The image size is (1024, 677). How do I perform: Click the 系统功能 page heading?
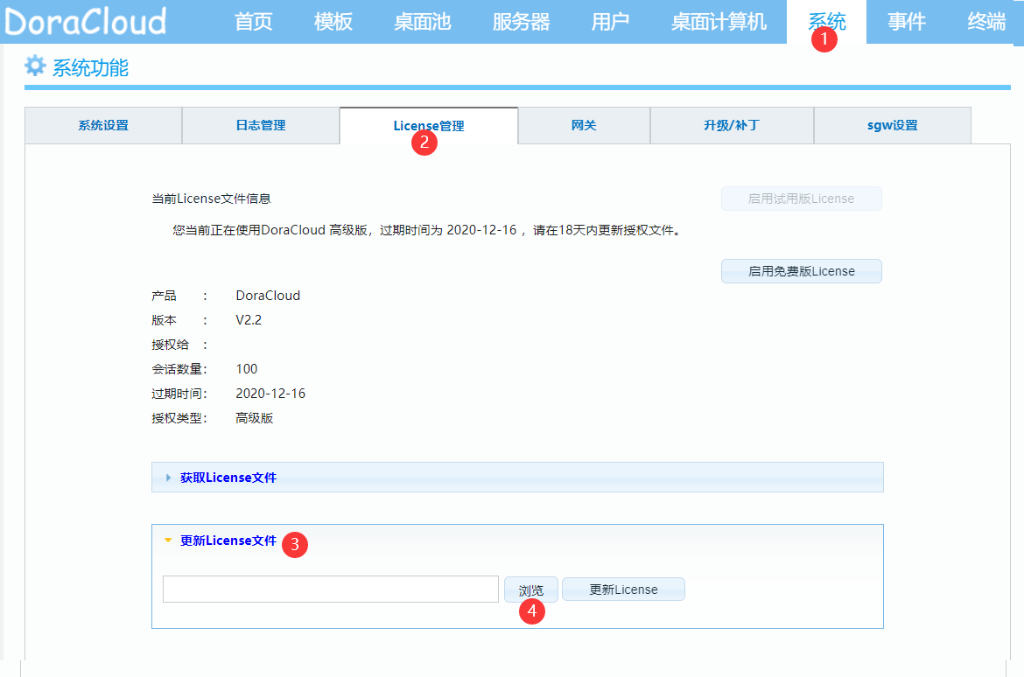coord(90,67)
